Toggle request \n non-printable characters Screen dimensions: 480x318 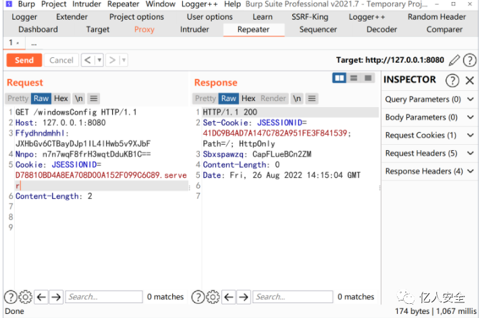(x=79, y=98)
